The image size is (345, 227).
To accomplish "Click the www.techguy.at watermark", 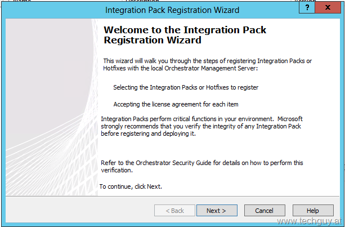I will pyautogui.click(x=309, y=221).
